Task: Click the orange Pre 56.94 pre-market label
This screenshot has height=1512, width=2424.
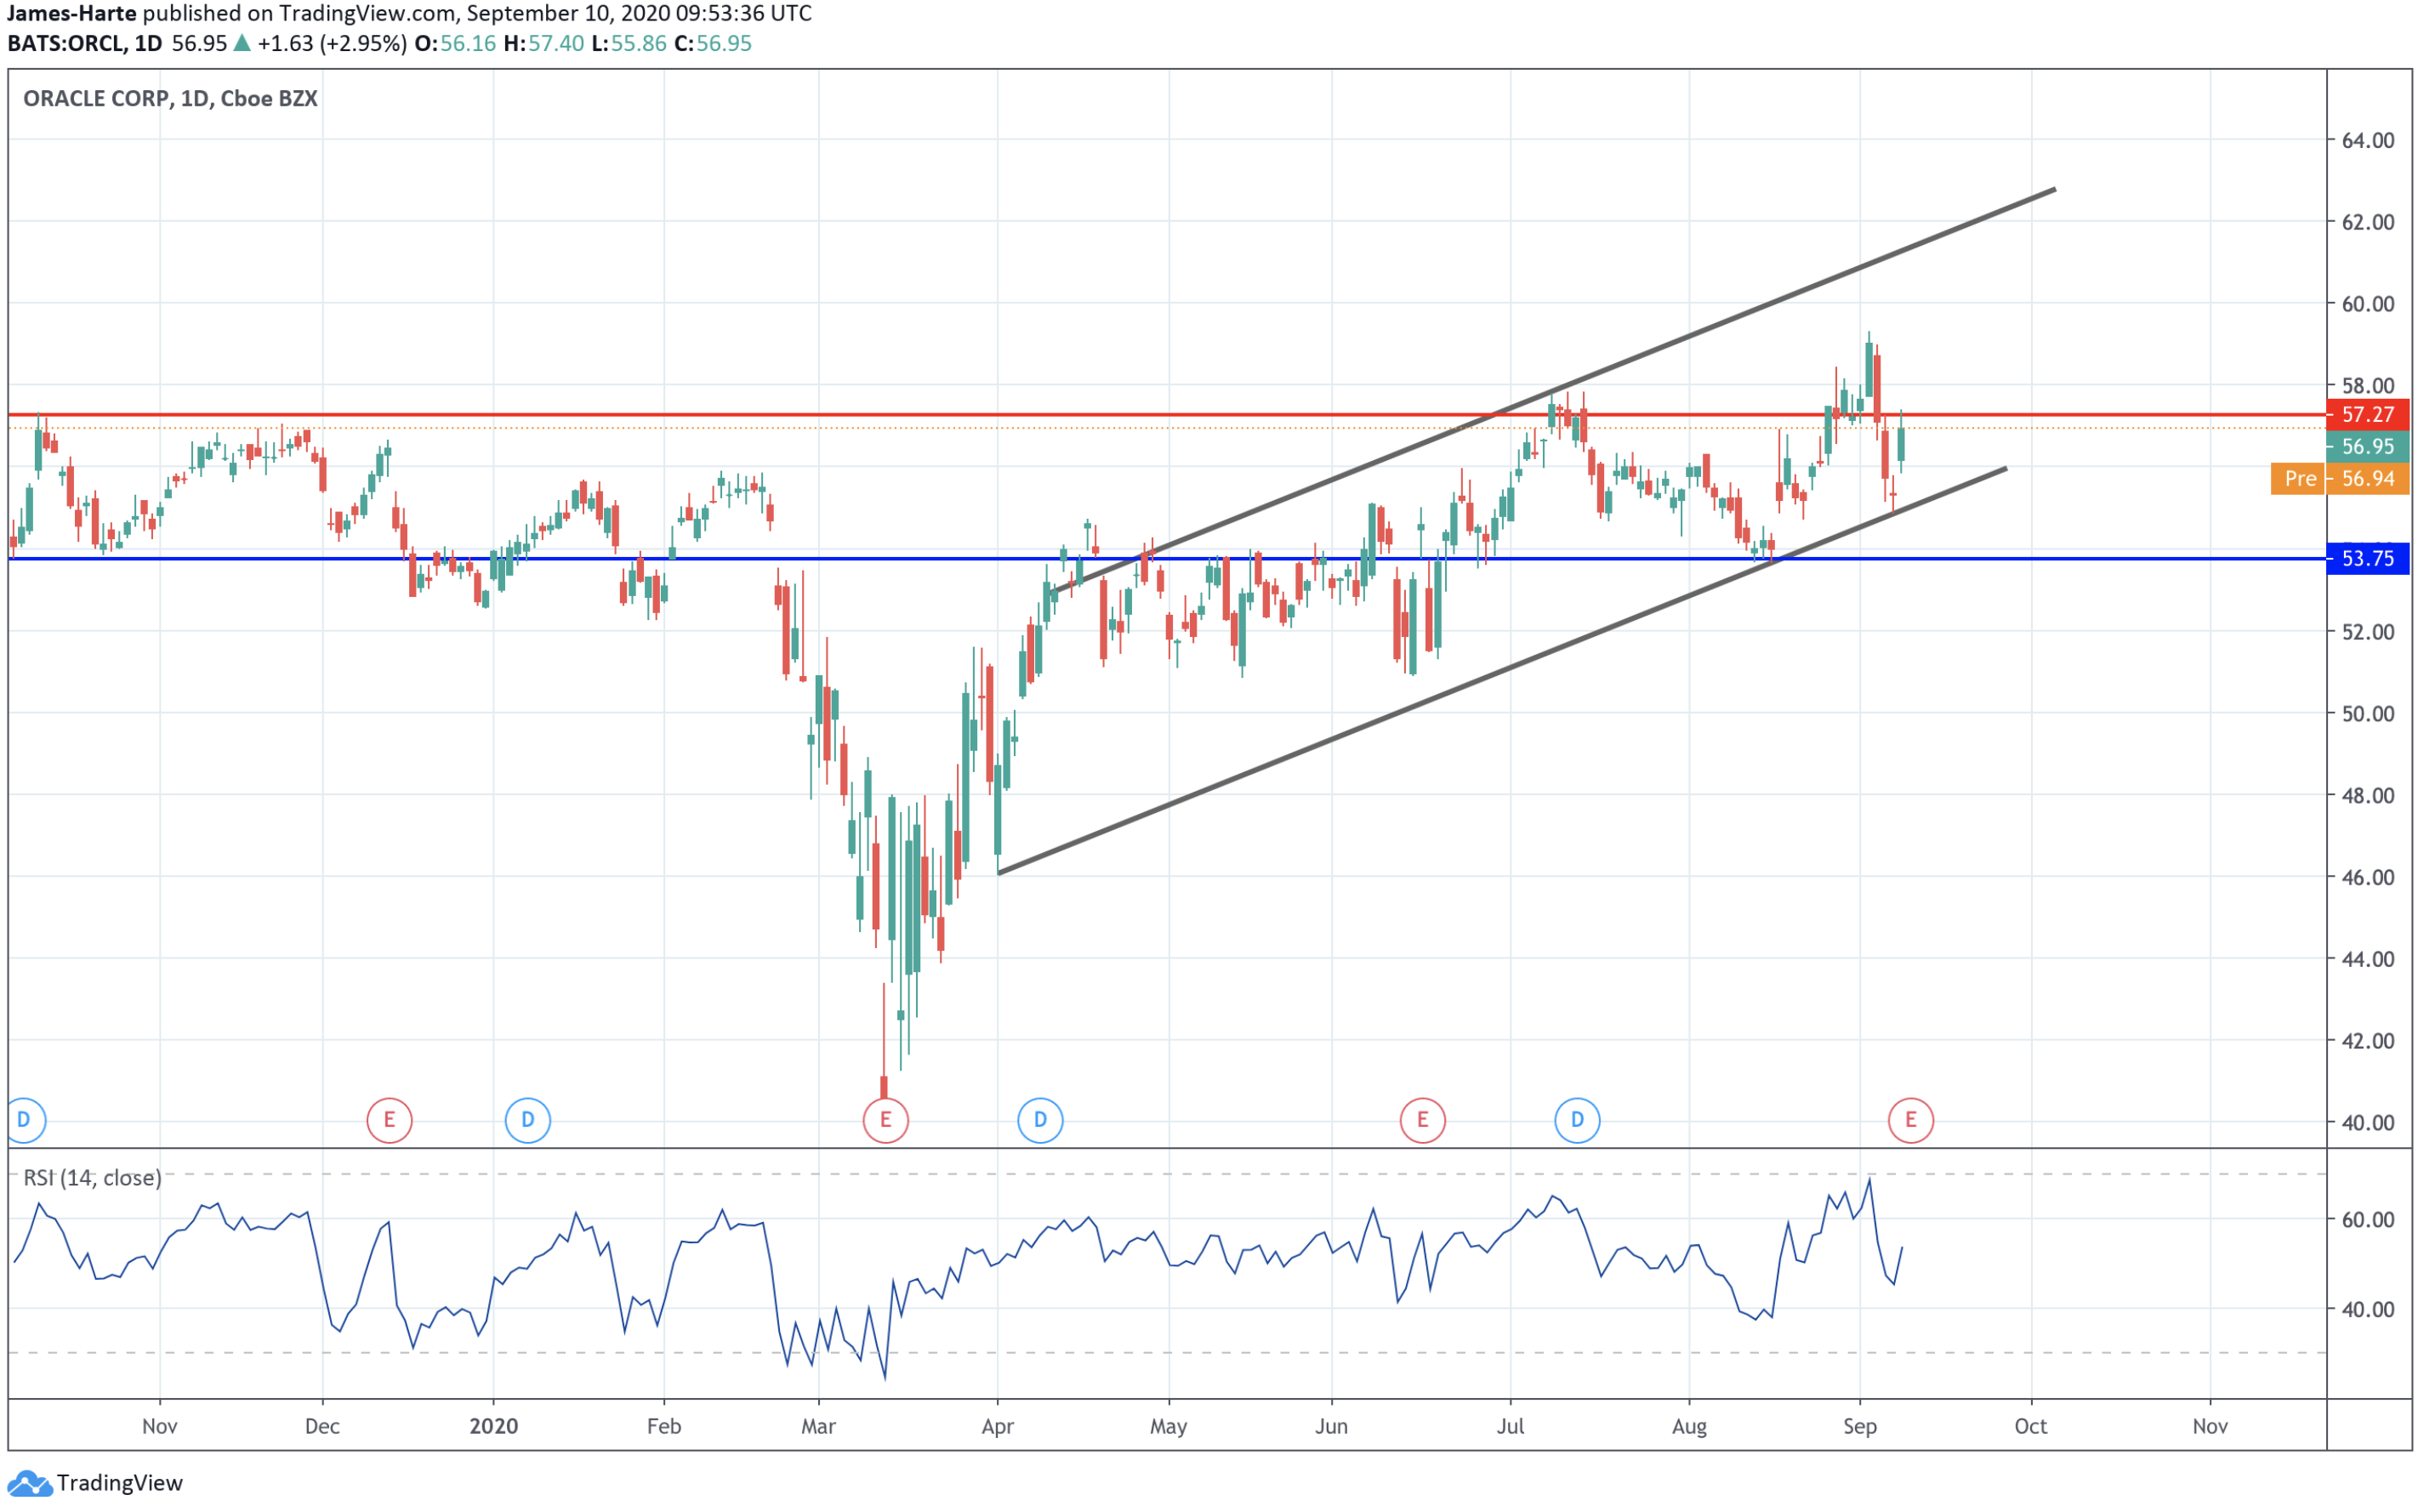Action: click(x=2339, y=478)
